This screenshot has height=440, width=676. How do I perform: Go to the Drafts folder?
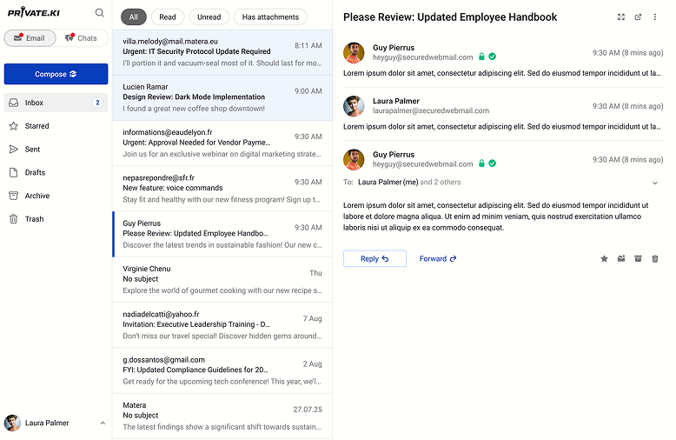tap(35, 172)
